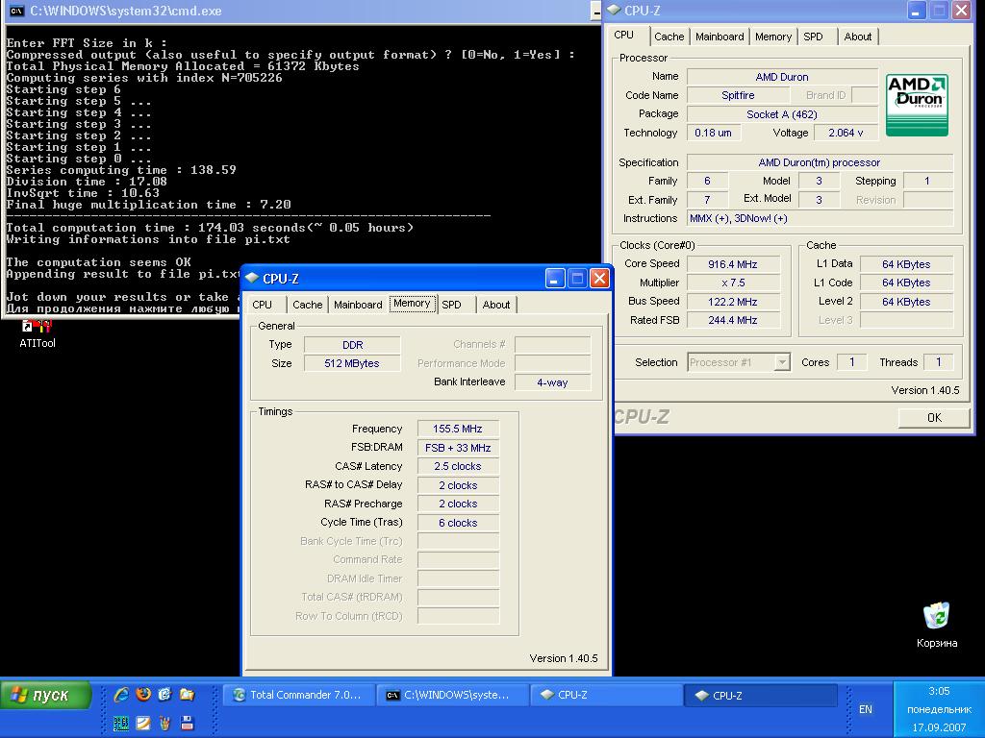Click the Package value Socket A (462)
985x738 pixels.
(x=781, y=114)
